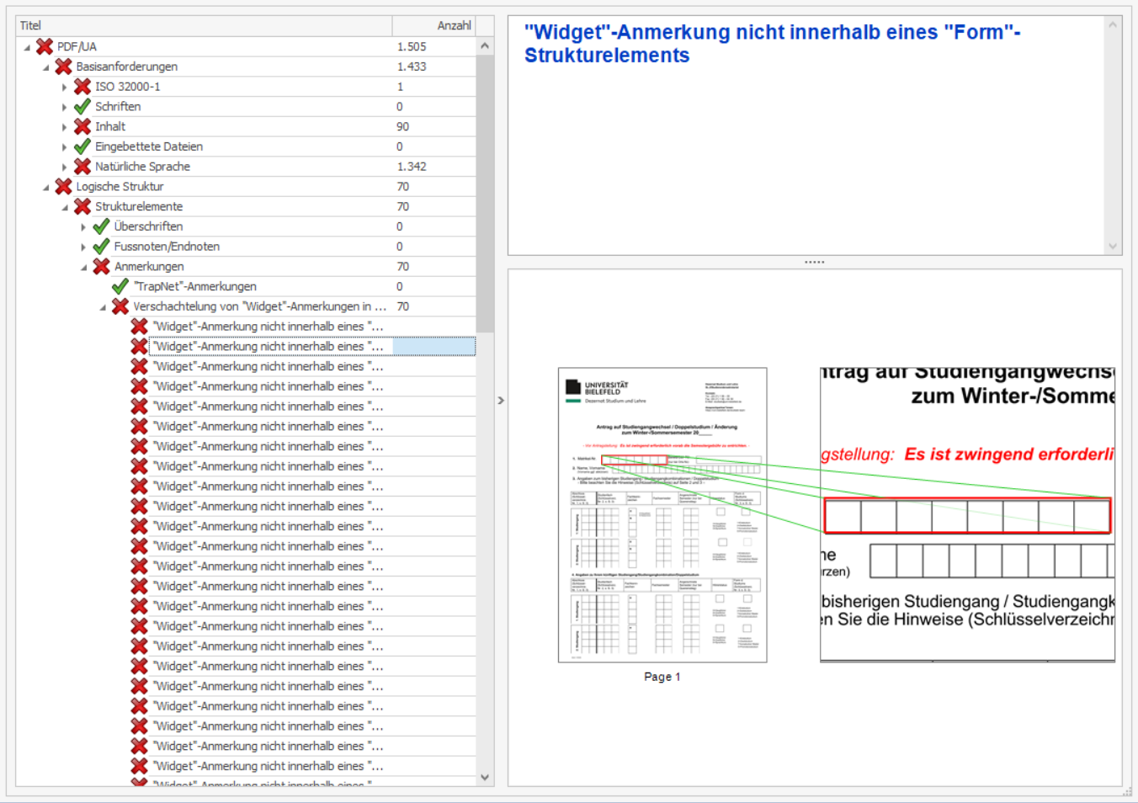Sort by the Anzahl column header
The image size is (1138, 803).
pyautogui.click(x=433, y=25)
